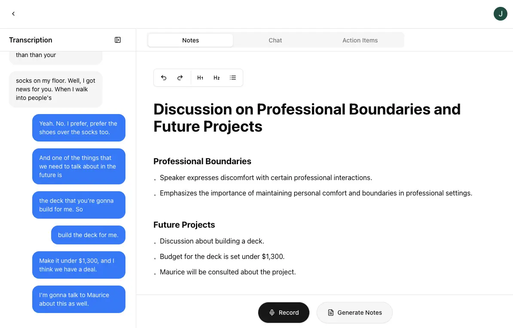Click the Professional Boundaries section heading
The width and height of the screenshot is (513, 328).
202,161
